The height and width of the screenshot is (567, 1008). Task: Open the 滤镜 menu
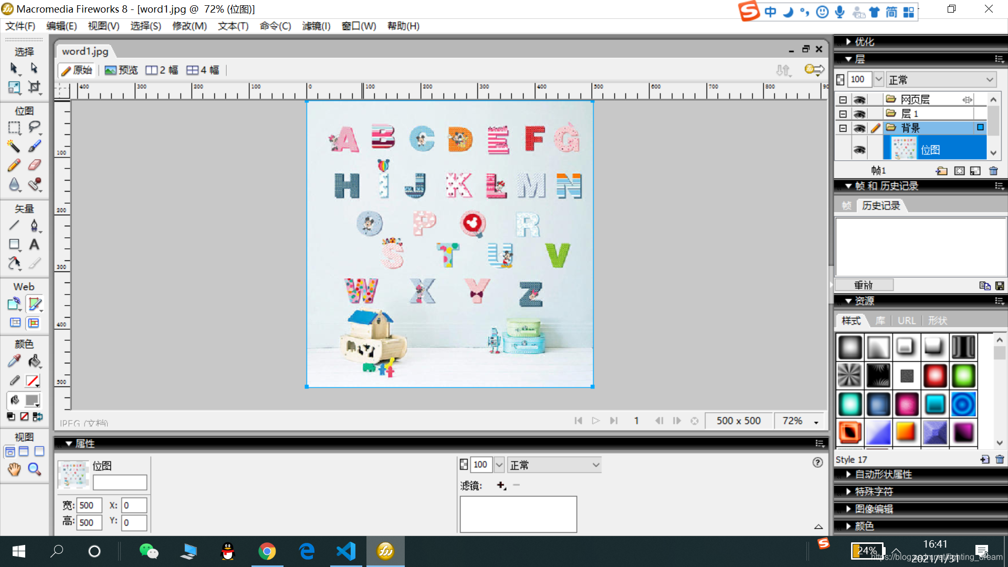[x=316, y=26]
